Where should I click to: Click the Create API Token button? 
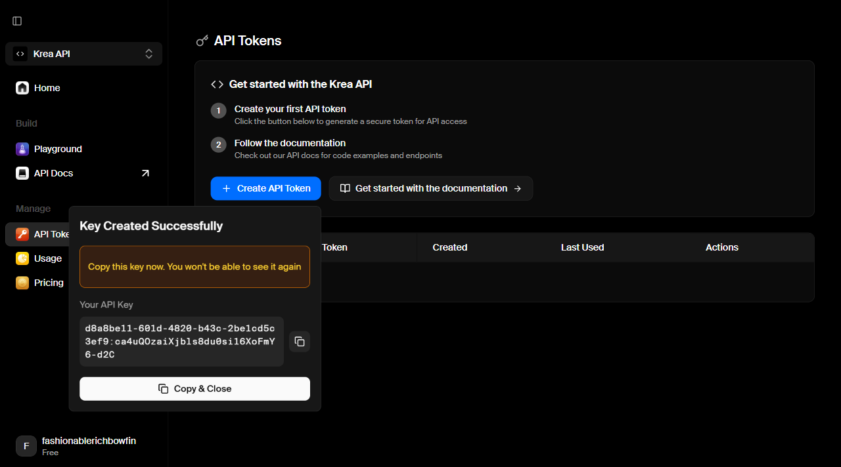265,188
